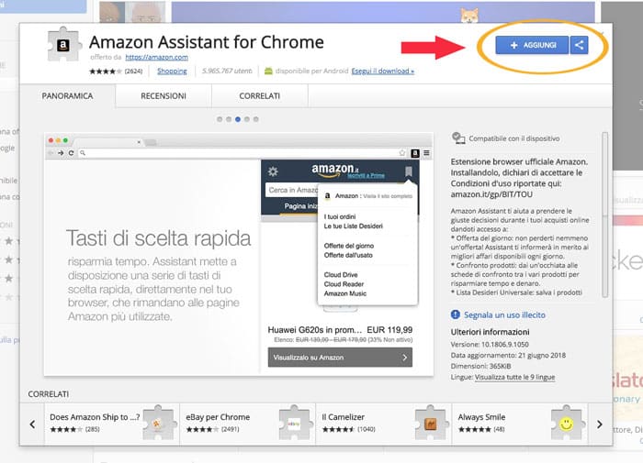Switch to the RECENSIONI tab
Viewport: 643px width, 463px height.
pos(164,95)
